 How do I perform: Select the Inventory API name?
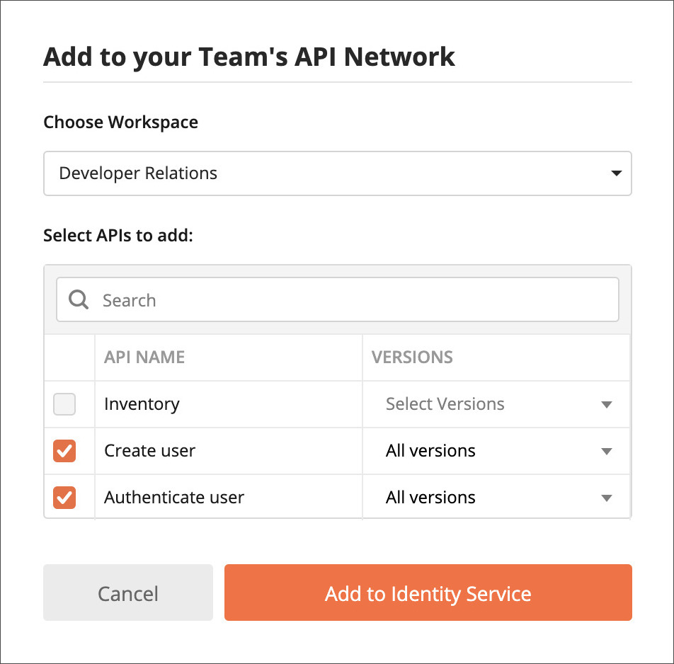point(142,404)
